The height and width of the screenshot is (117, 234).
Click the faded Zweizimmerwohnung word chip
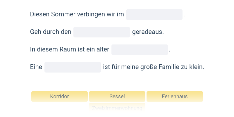pos(117,108)
